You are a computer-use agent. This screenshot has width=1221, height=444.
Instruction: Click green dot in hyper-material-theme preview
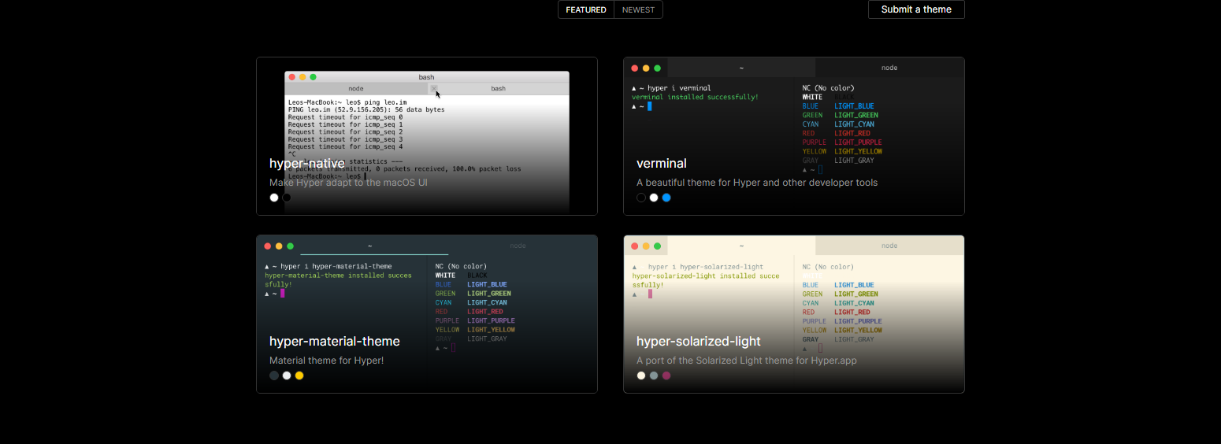pos(290,246)
